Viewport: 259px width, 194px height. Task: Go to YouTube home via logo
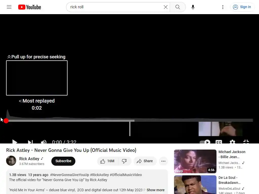click(x=30, y=7)
